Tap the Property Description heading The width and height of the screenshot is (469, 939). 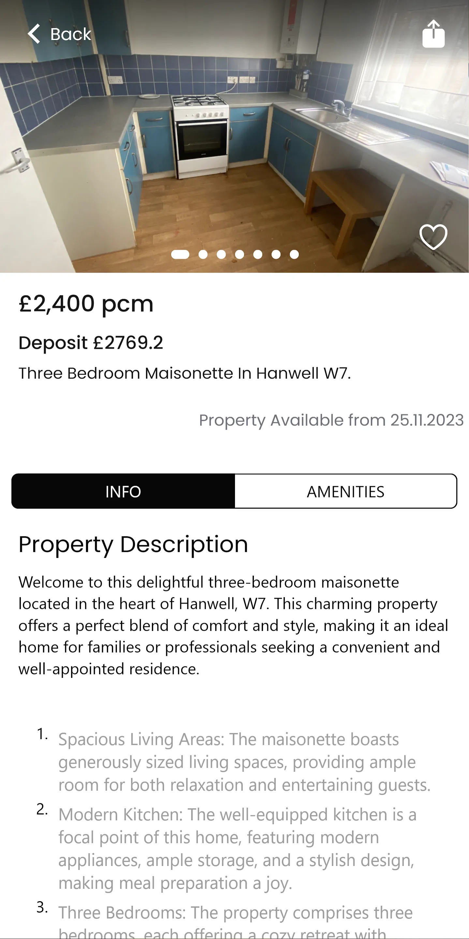[133, 544]
